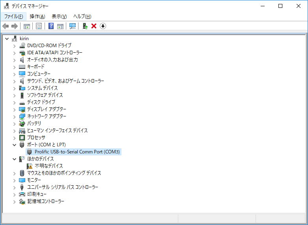Open the ヘルプ(H) menu

[82, 17]
